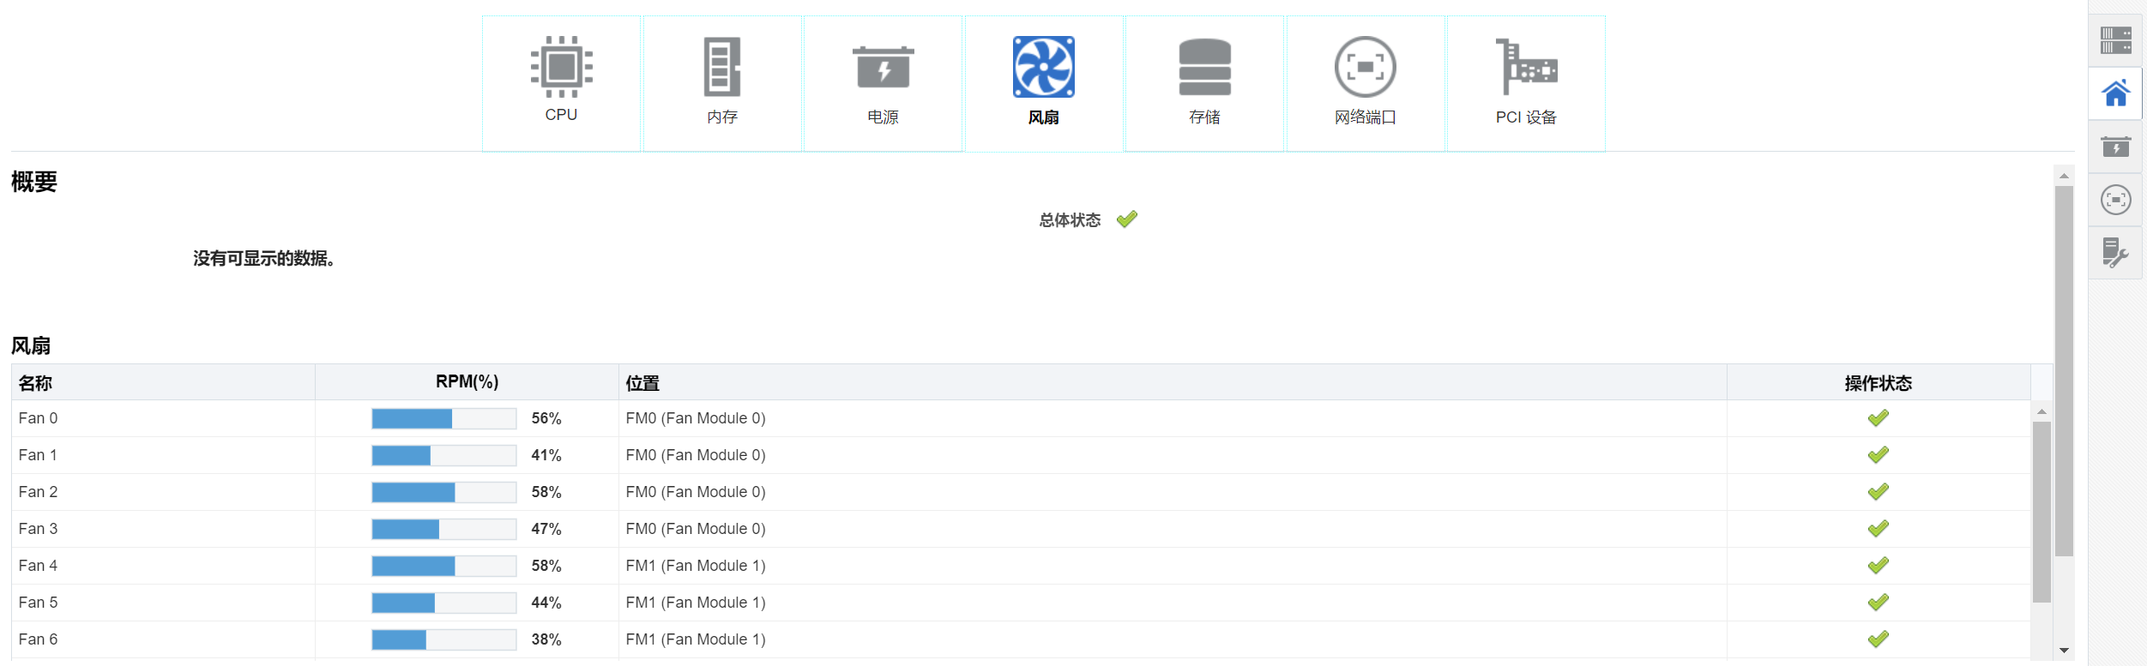Viewport: 2147px width, 666px height.
Task: Click the page scrollbar up arrow
Action: (x=2064, y=175)
